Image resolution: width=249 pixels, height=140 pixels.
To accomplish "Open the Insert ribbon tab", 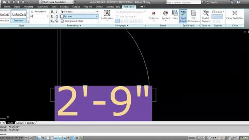I will tap(17, 7).
